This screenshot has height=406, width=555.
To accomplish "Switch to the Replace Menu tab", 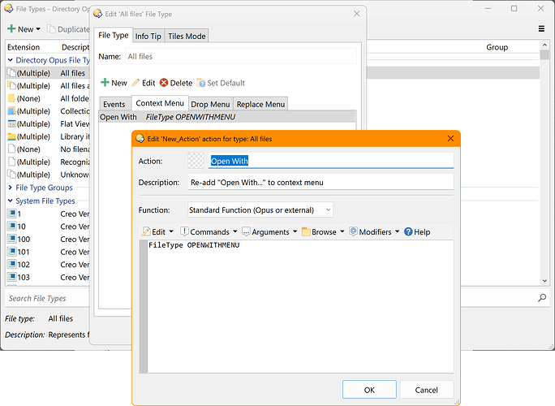I will pyautogui.click(x=260, y=104).
